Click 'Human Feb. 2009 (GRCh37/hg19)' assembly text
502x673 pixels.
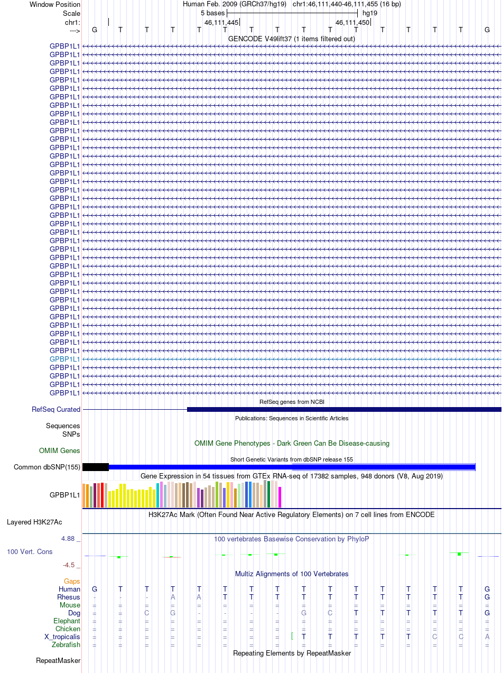[x=235, y=4]
